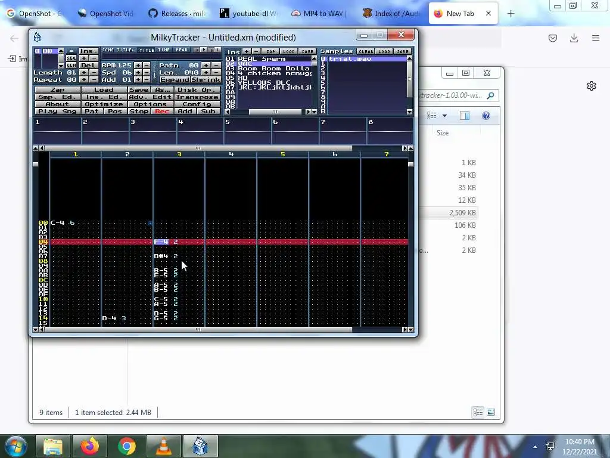Click the Del order delete button
Viewport: 610px width, 458px height.
pyautogui.click(x=88, y=65)
